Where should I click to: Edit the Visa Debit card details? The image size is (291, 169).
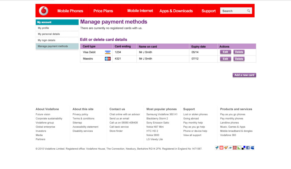(225, 52)
